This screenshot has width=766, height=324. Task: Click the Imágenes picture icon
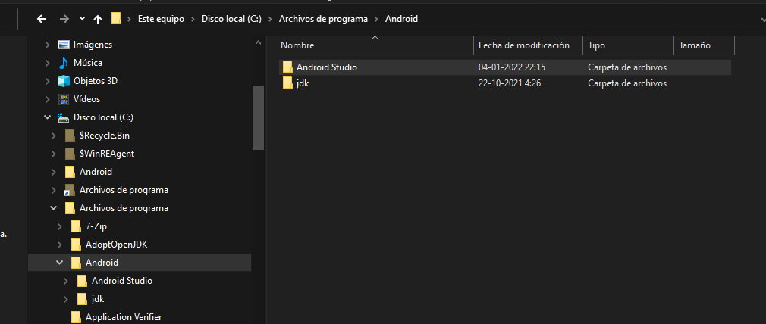pyautogui.click(x=64, y=45)
